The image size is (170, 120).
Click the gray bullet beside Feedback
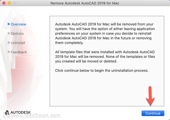coord(9,52)
